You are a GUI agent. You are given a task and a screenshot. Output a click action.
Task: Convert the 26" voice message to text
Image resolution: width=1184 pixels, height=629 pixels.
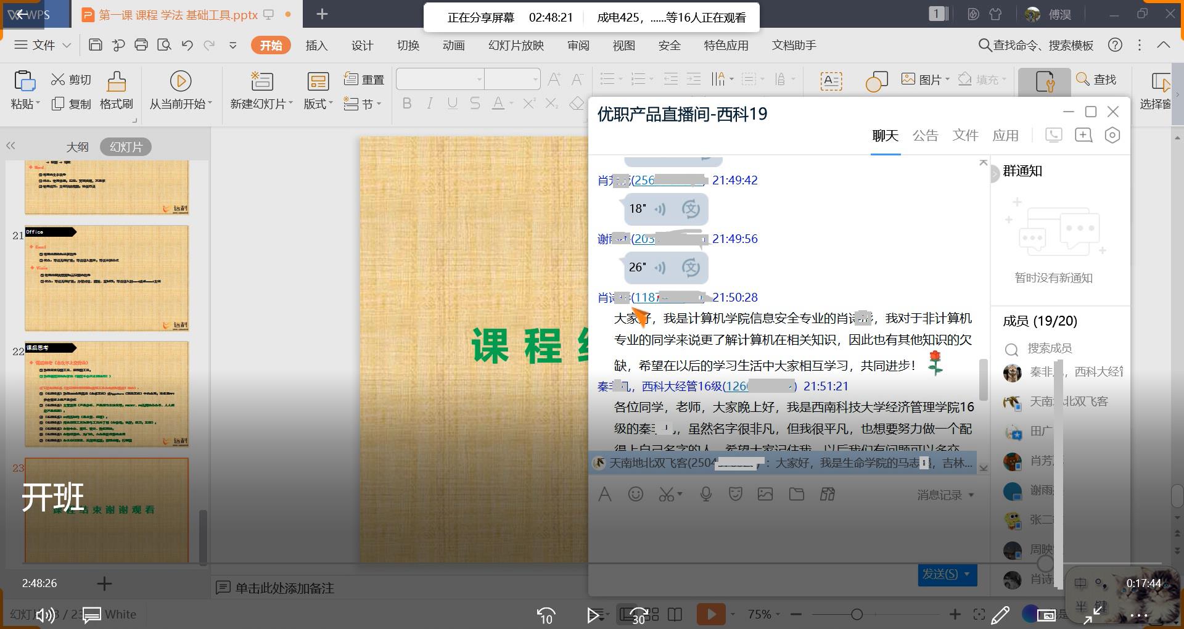(x=691, y=268)
